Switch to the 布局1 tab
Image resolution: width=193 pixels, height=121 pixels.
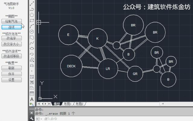(68, 104)
